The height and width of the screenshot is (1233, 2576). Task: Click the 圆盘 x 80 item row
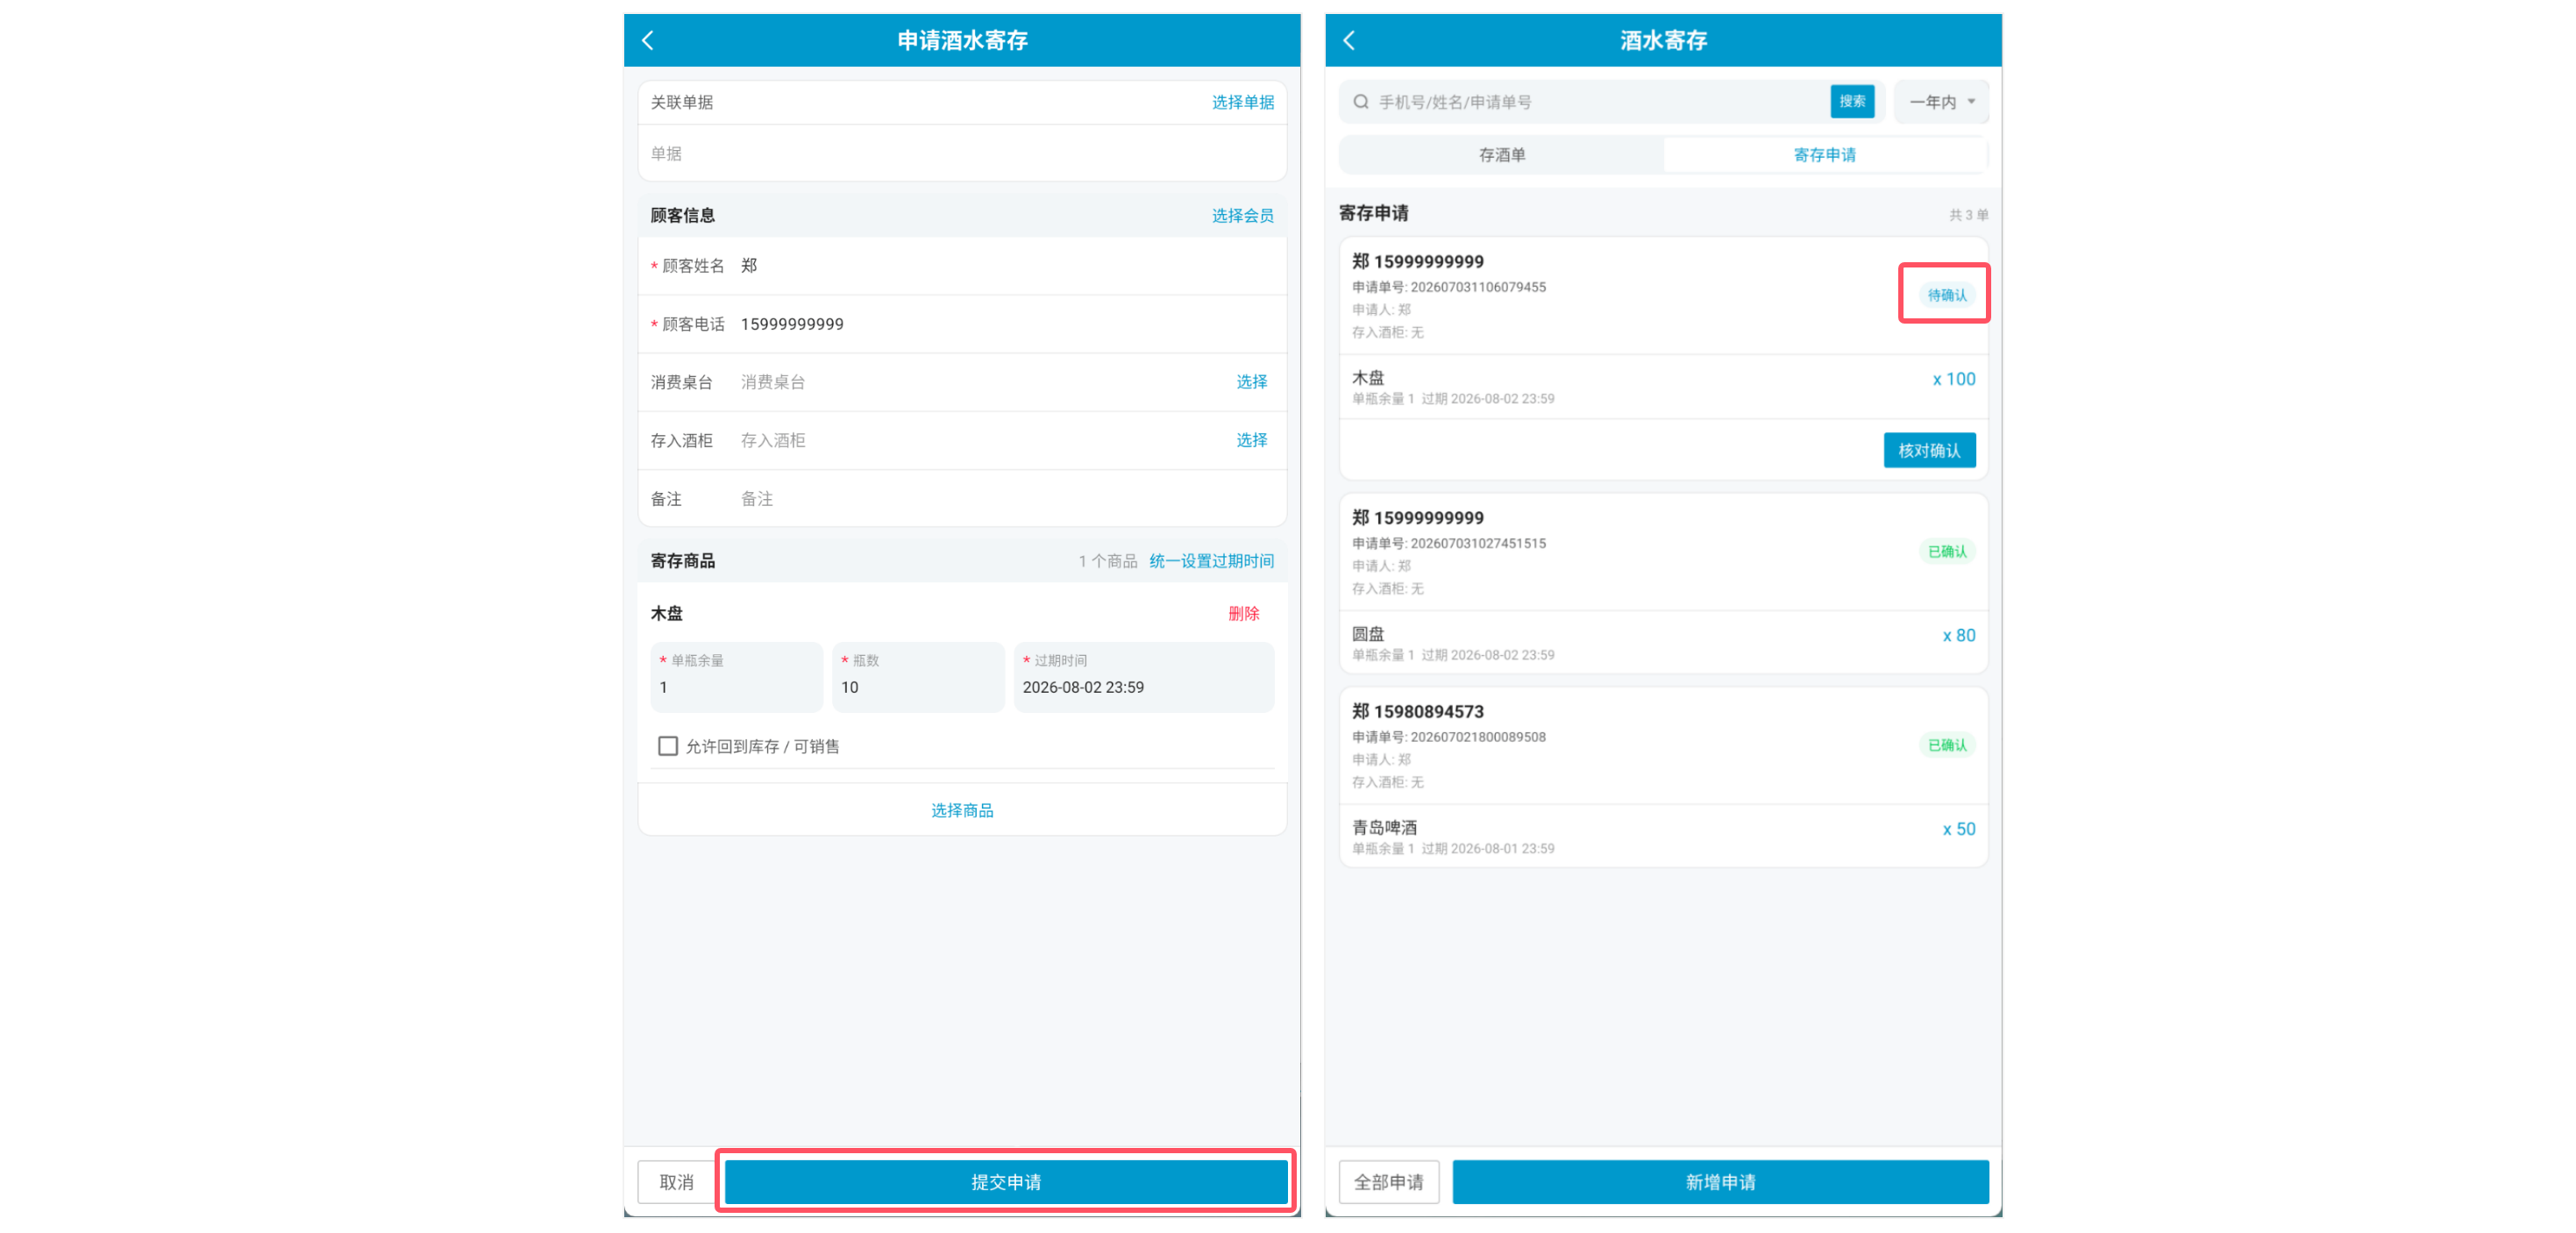coord(1663,642)
